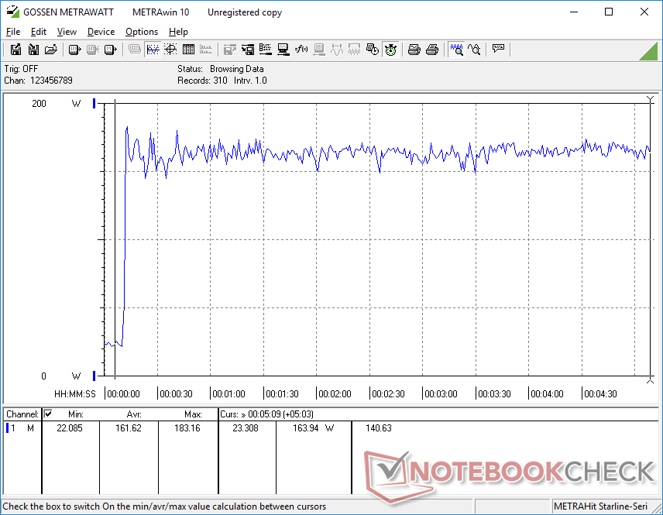Switch to the XY crosshair plot view
The image size is (663, 515).
(170, 50)
